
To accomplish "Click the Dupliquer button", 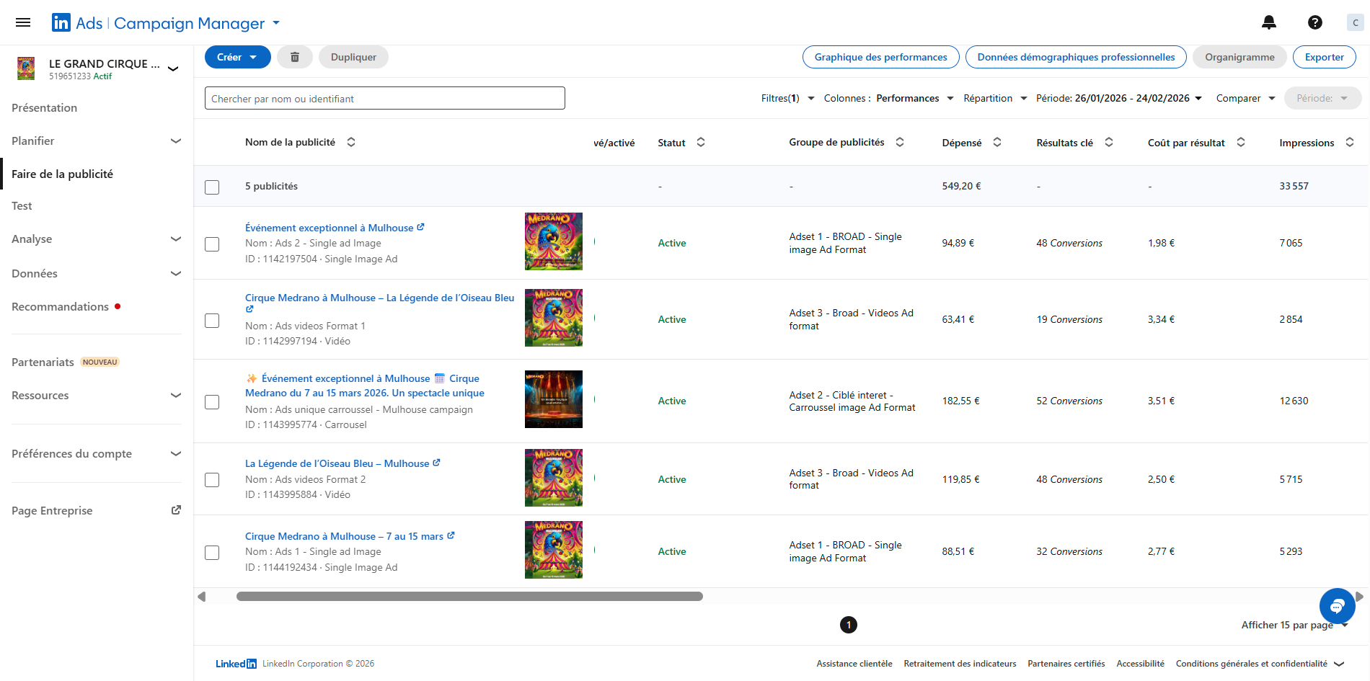I will pyautogui.click(x=353, y=57).
